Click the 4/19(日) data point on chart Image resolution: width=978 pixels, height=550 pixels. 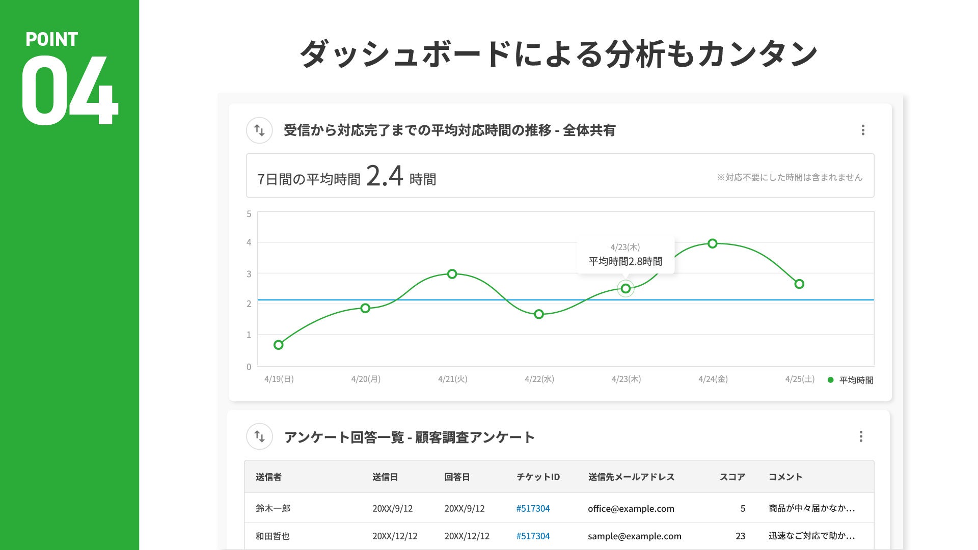(x=279, y=345)
